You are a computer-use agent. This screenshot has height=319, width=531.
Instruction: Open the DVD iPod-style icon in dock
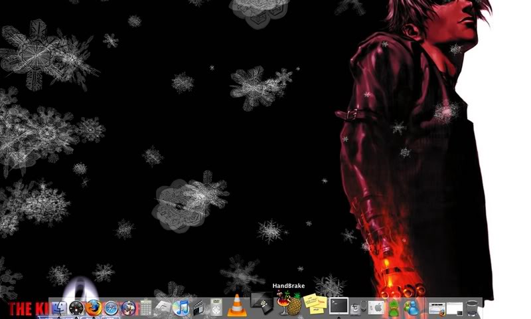pos(216,308)
